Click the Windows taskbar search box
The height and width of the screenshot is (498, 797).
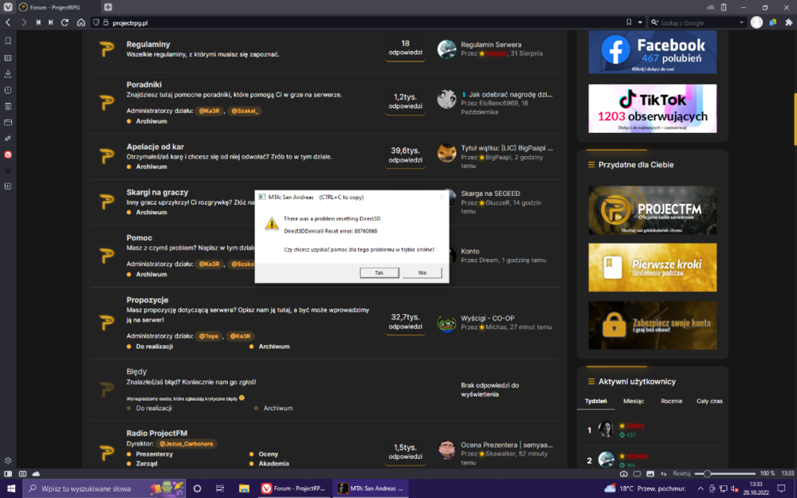(x=104, y=488)
